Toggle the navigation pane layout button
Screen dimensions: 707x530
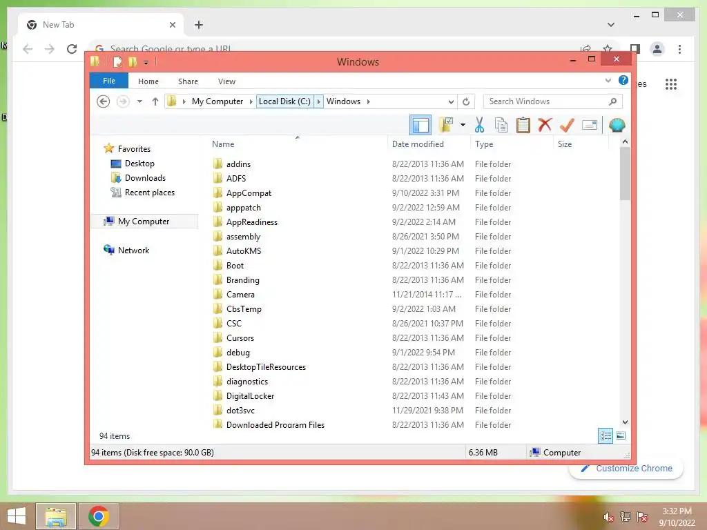[x=420, y=125]
